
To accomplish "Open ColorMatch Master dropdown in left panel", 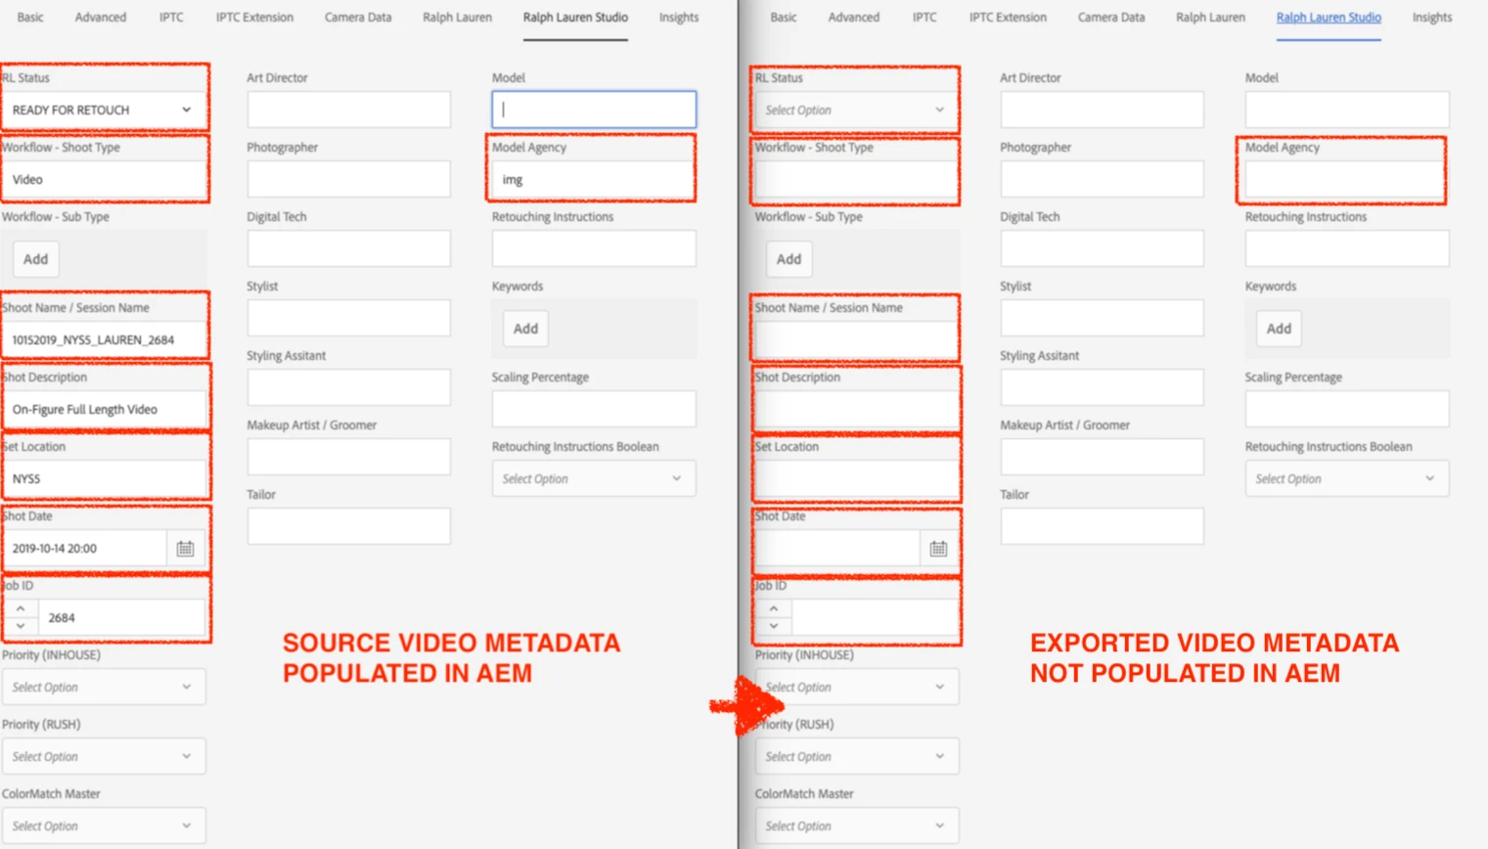I will click(x=104, y=826).
